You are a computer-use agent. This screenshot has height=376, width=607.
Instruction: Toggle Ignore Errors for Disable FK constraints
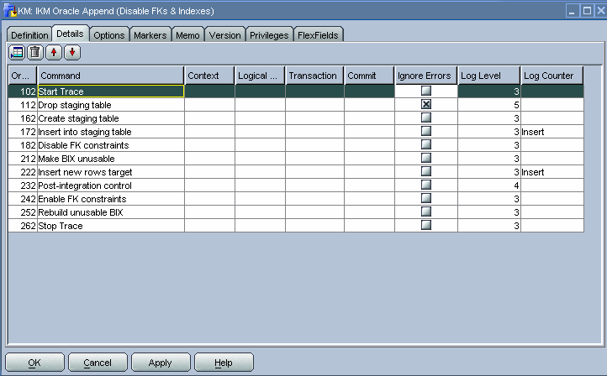(426, 144)
